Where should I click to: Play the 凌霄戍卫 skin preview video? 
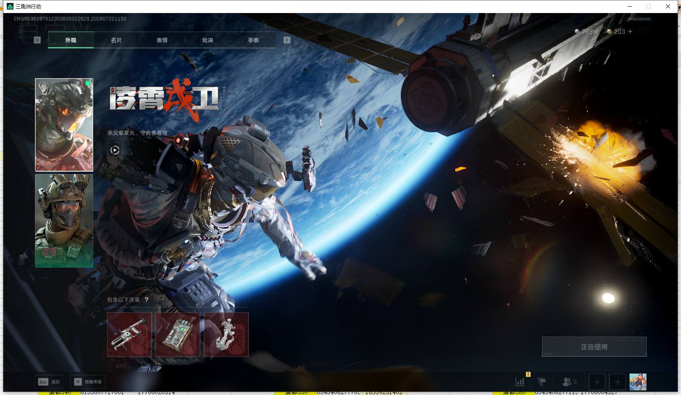(115, 150)
